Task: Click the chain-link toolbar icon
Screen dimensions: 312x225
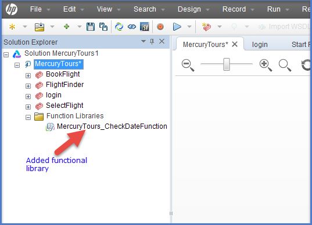Action: pos(132,27)
